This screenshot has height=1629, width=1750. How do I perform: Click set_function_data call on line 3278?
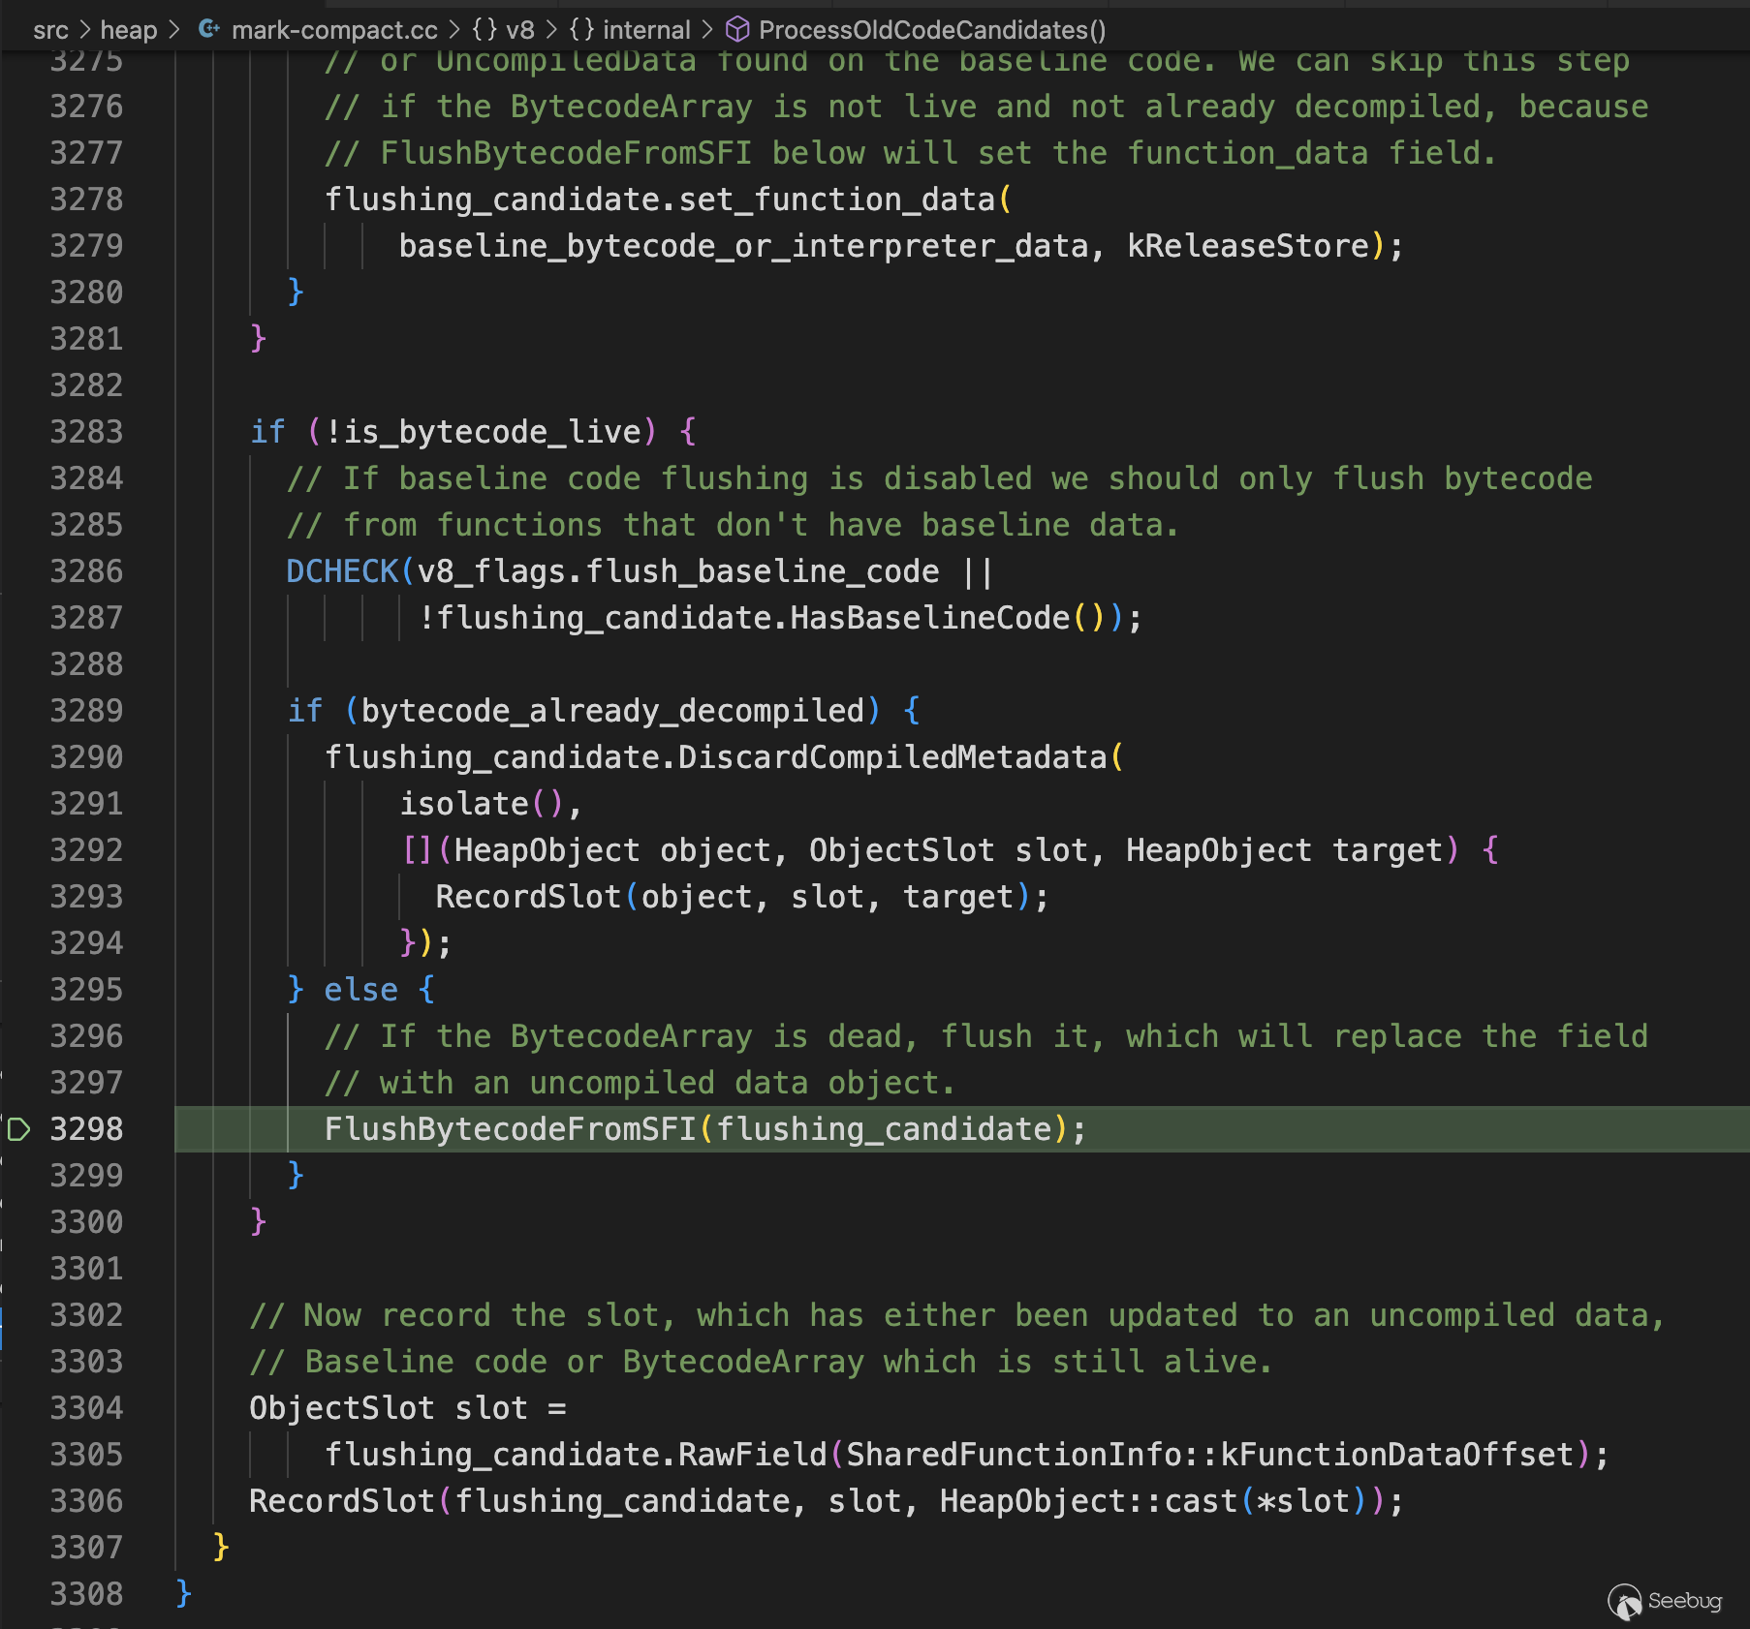pos(837,200)
